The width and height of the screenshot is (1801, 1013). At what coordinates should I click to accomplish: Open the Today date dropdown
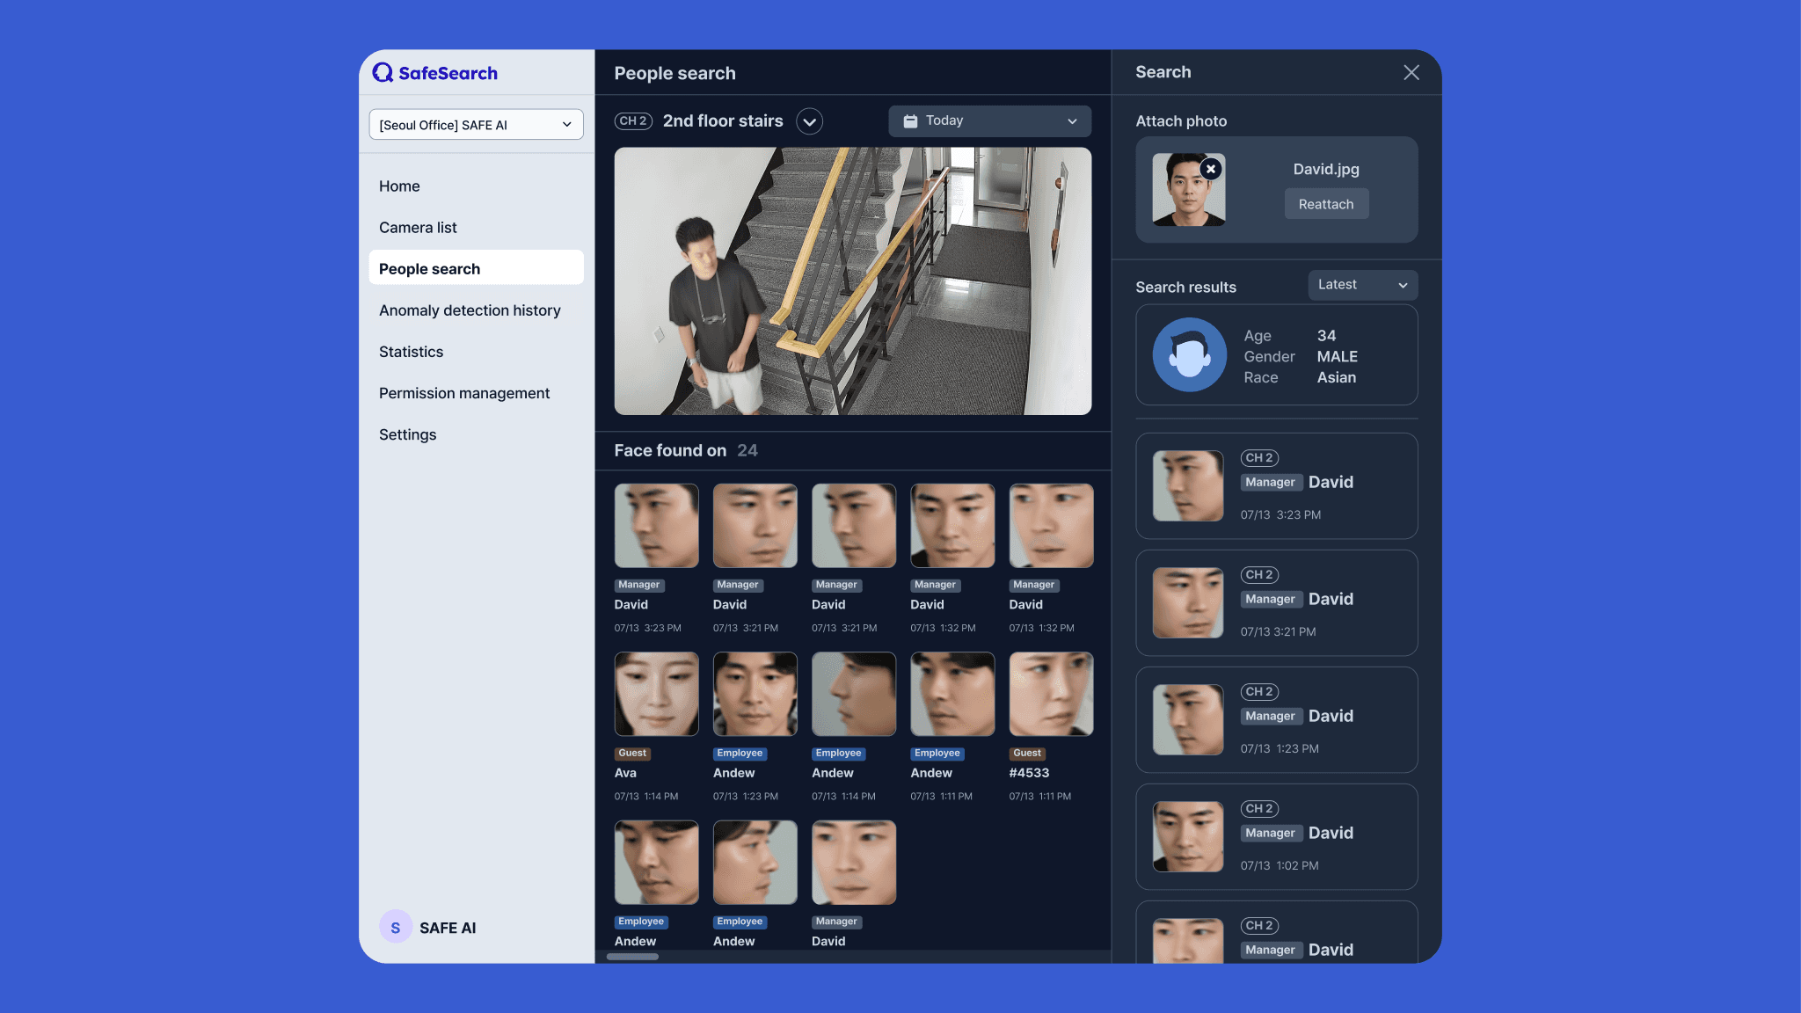(x=989, y=121)
